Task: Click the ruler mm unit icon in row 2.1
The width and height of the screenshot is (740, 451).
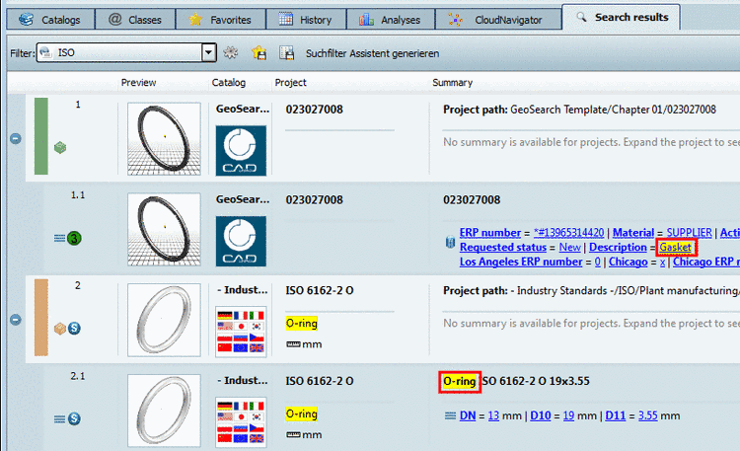Action: [293, 435]
